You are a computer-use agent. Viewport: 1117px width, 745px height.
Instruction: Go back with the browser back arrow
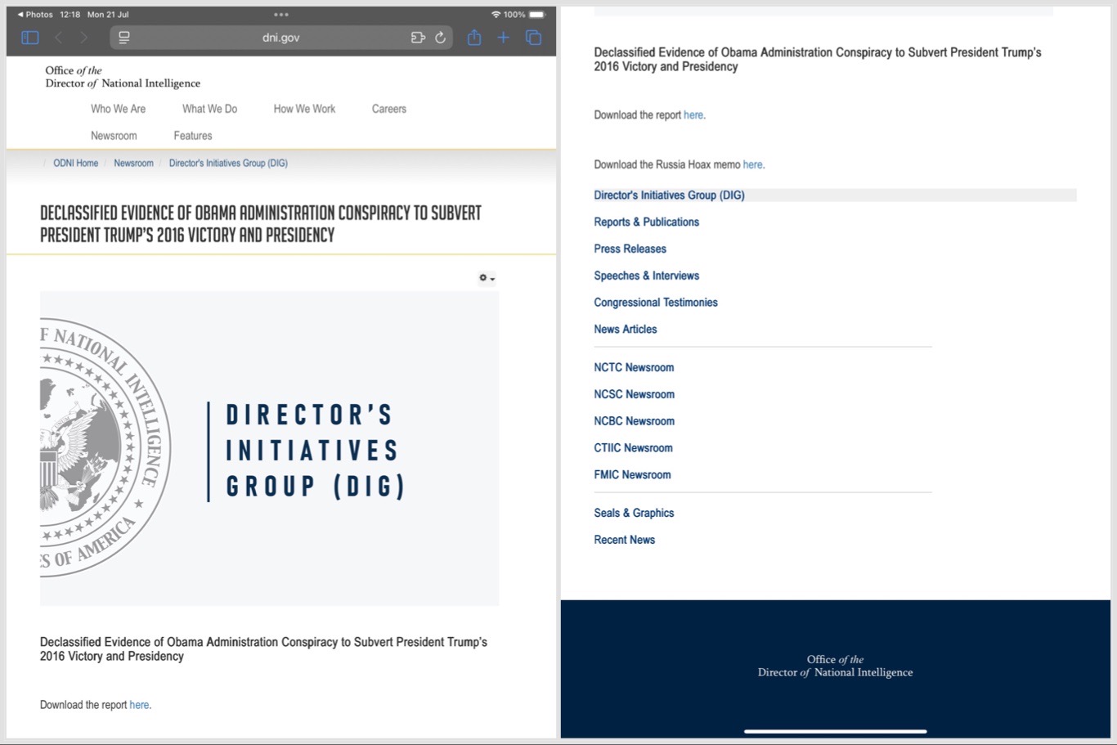click(58, 38)
